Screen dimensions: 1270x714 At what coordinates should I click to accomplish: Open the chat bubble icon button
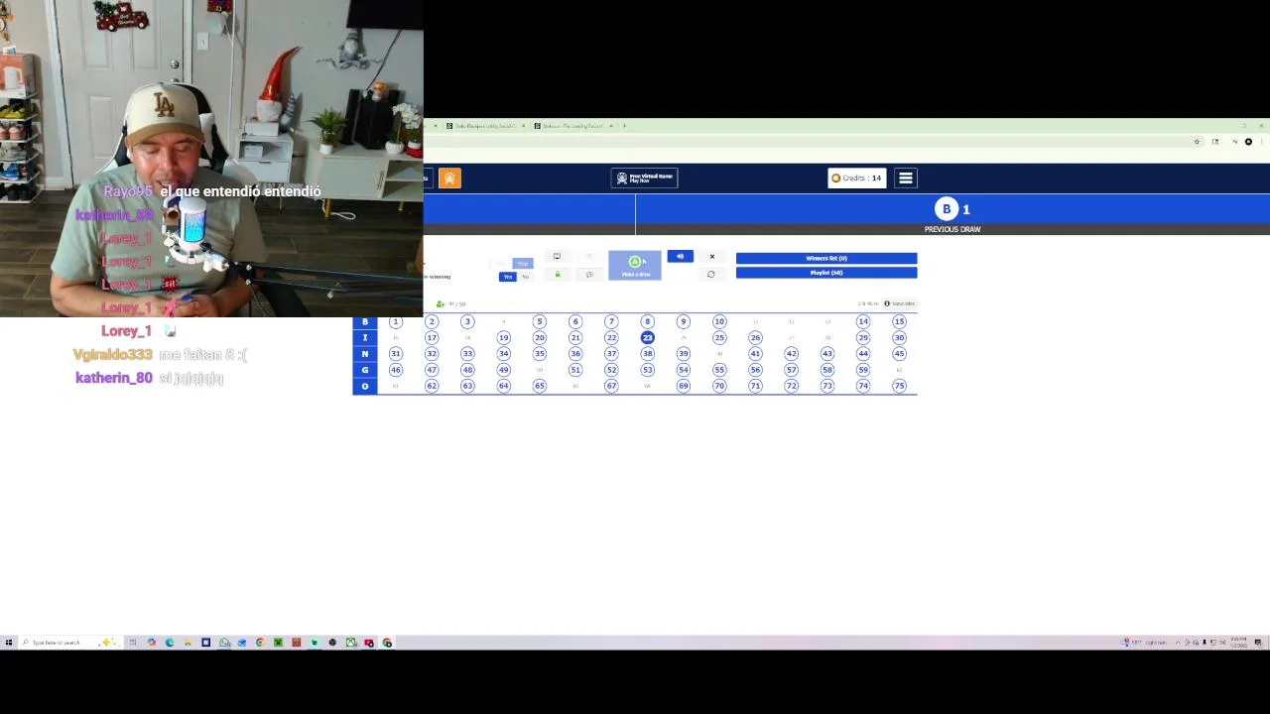[x=589, y=275]
